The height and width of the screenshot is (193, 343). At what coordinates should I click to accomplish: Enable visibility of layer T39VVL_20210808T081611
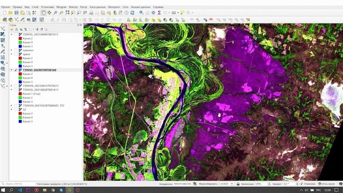(x=16, y=34)
